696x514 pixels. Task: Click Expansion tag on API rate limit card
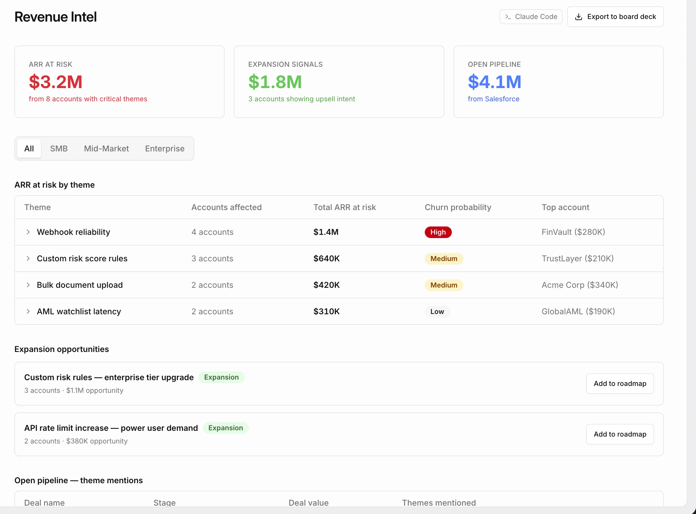[x=226, y=428]
